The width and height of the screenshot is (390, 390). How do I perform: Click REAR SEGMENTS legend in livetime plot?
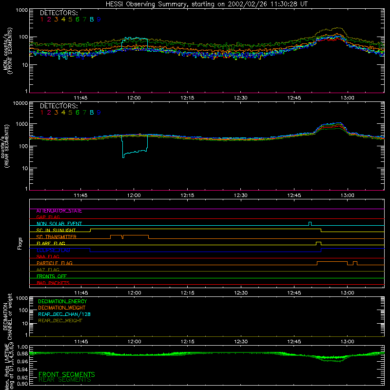65,380
